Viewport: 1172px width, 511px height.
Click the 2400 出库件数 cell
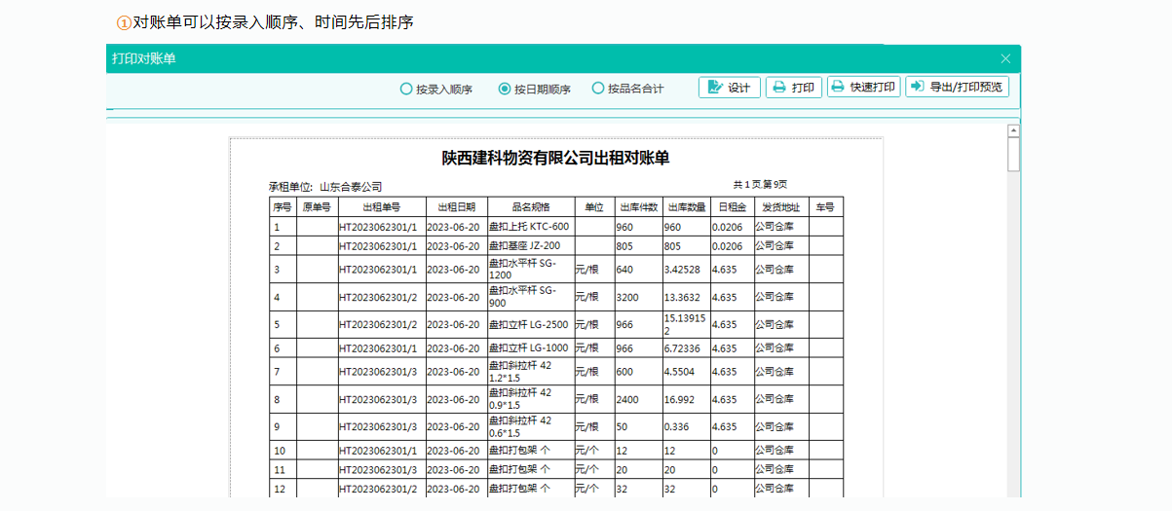coord(638,399)
